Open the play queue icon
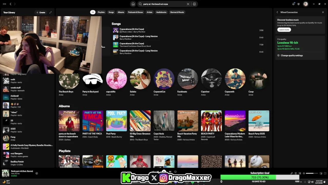This screenshot has width=328, height=185. (x=296, y=173)
